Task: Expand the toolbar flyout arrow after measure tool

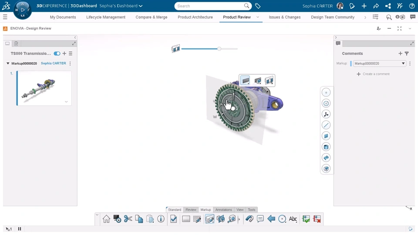Action: (239, 219)
